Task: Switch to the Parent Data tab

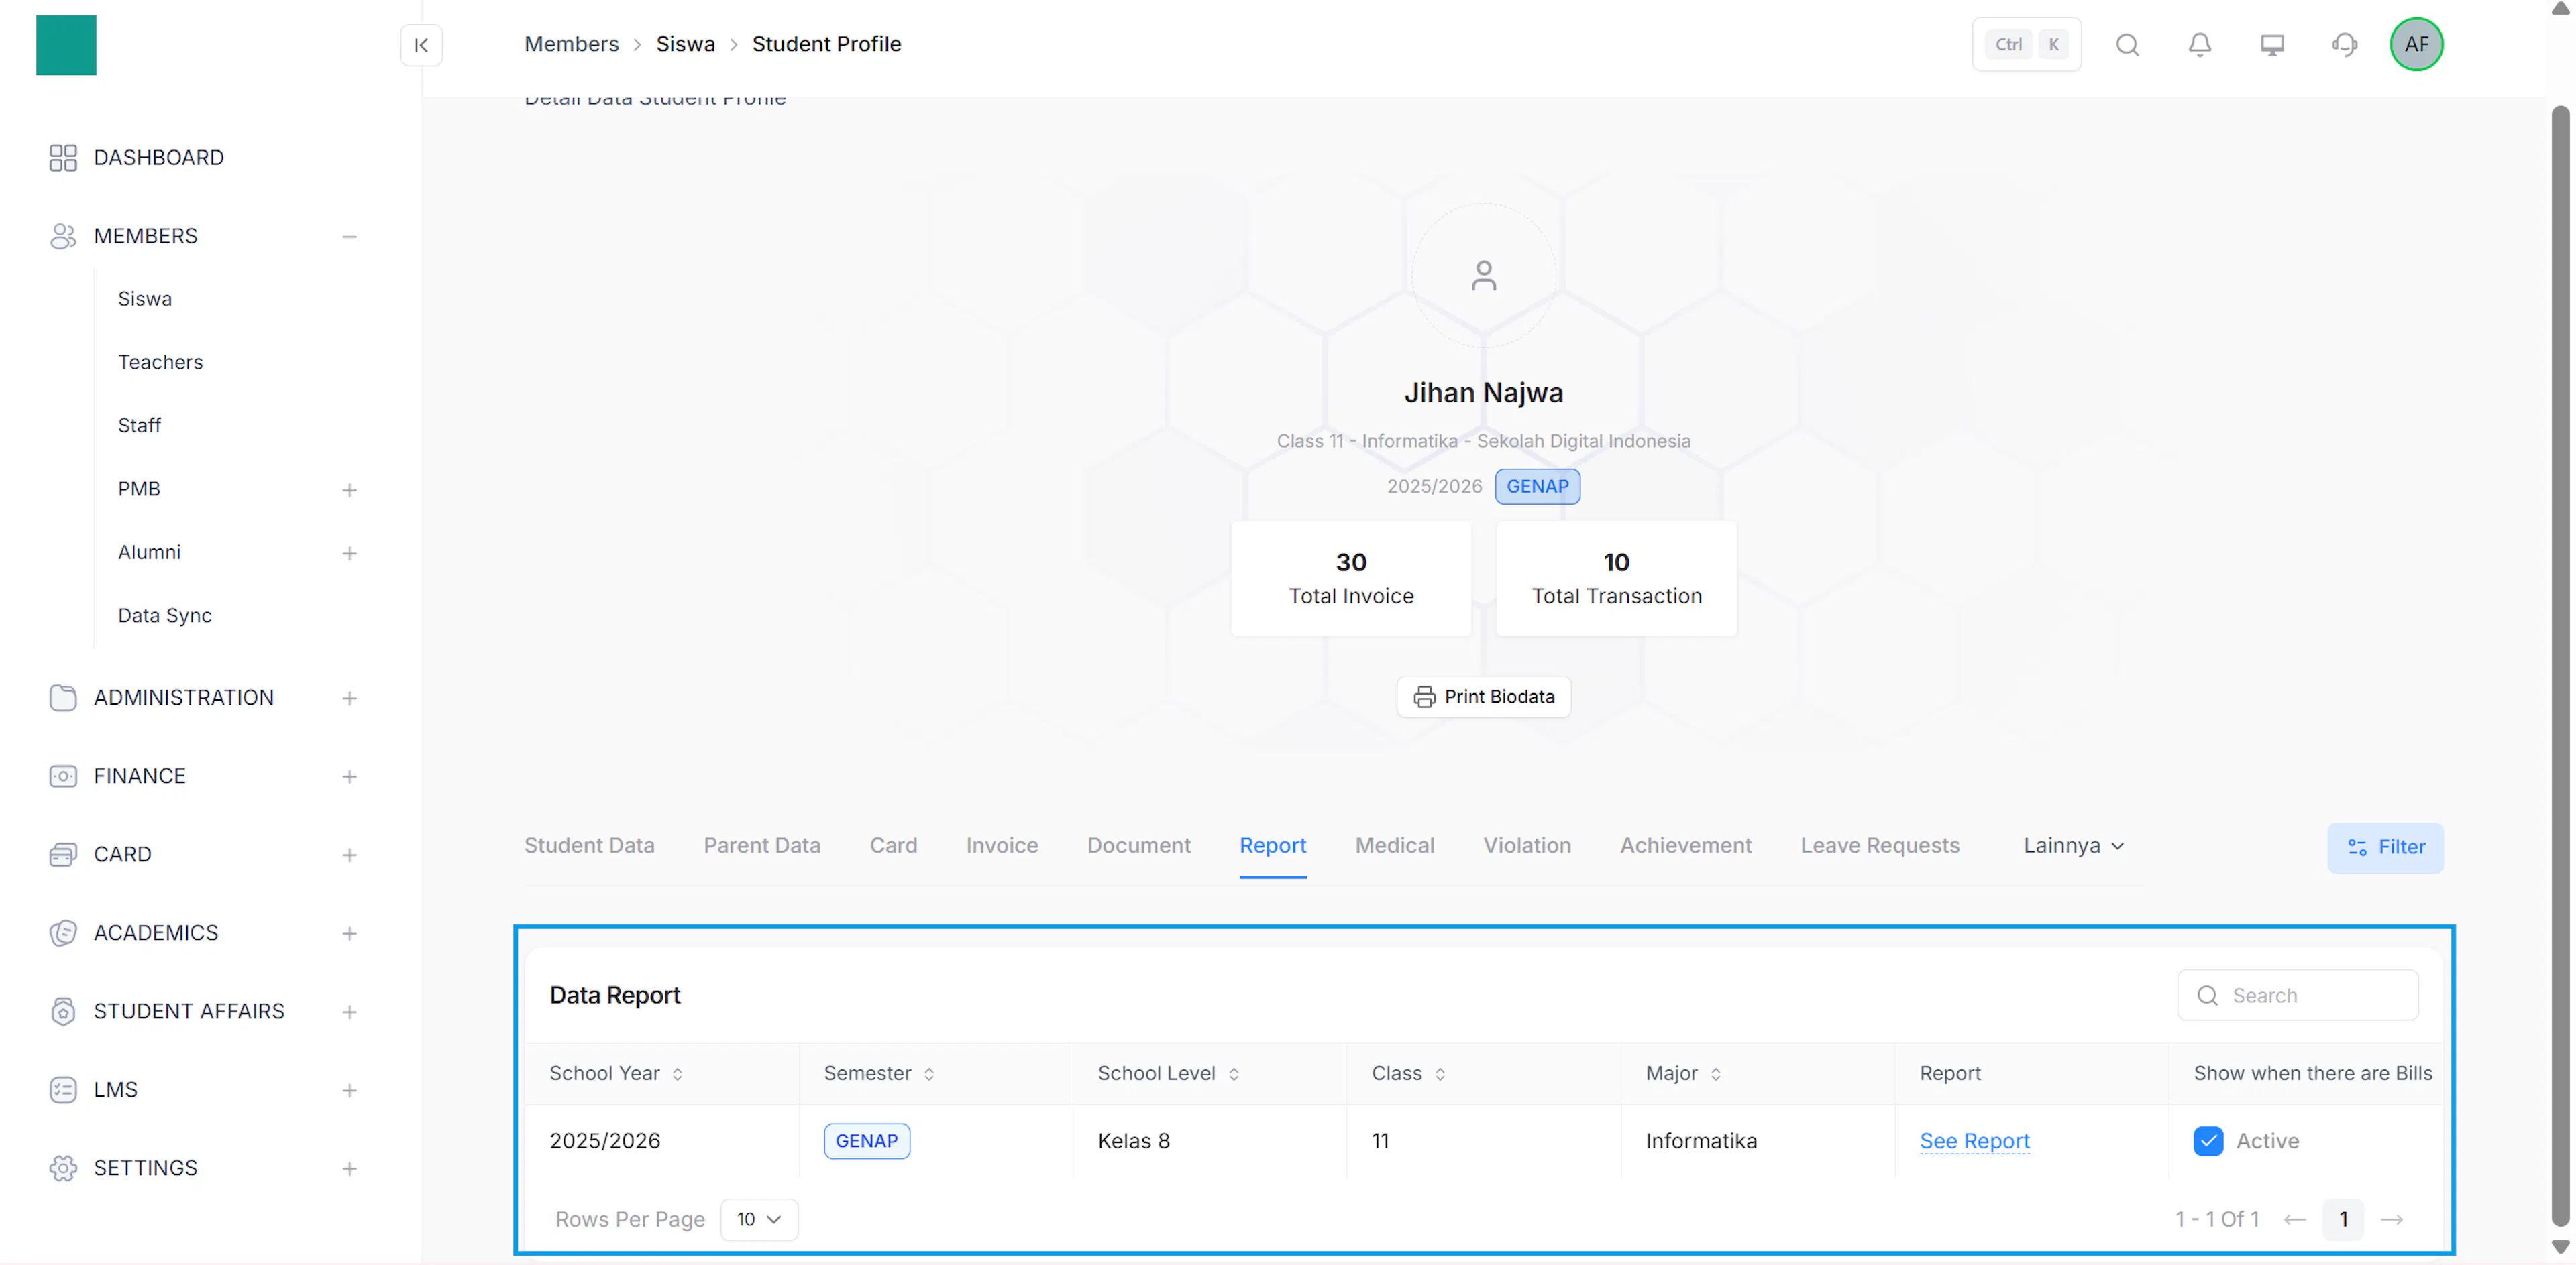Action: pyautogui.click(x=761, y=846)
